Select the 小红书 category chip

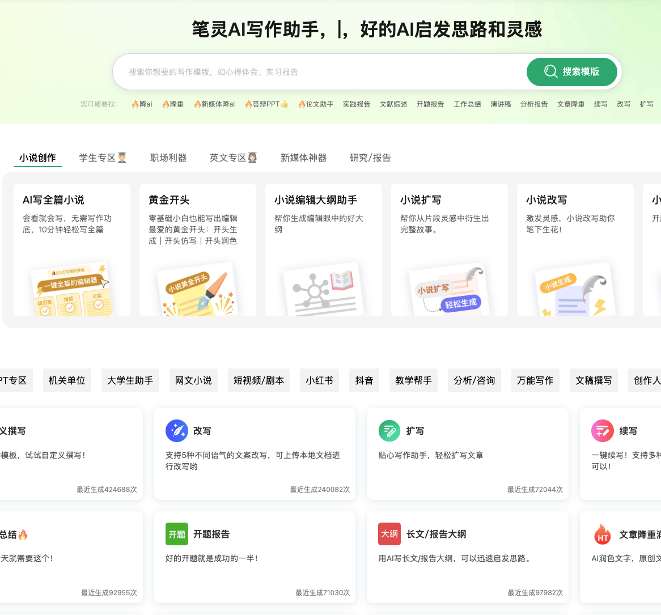320,380
